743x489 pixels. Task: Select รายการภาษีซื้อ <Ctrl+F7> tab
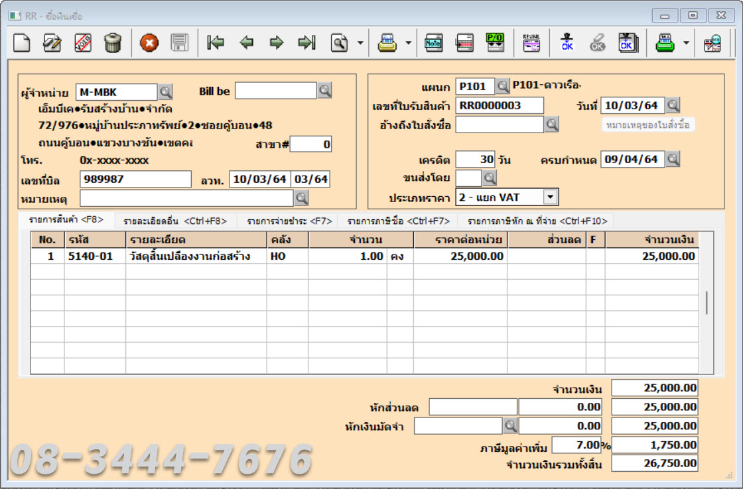pos(399,221)
